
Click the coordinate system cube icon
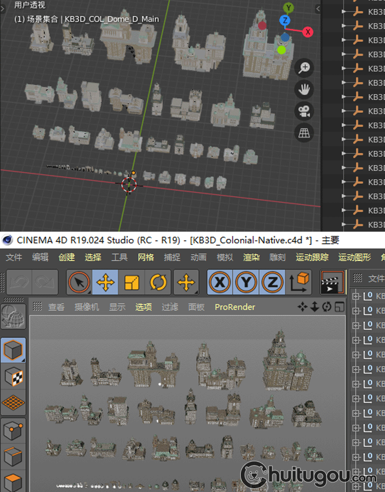300,282
